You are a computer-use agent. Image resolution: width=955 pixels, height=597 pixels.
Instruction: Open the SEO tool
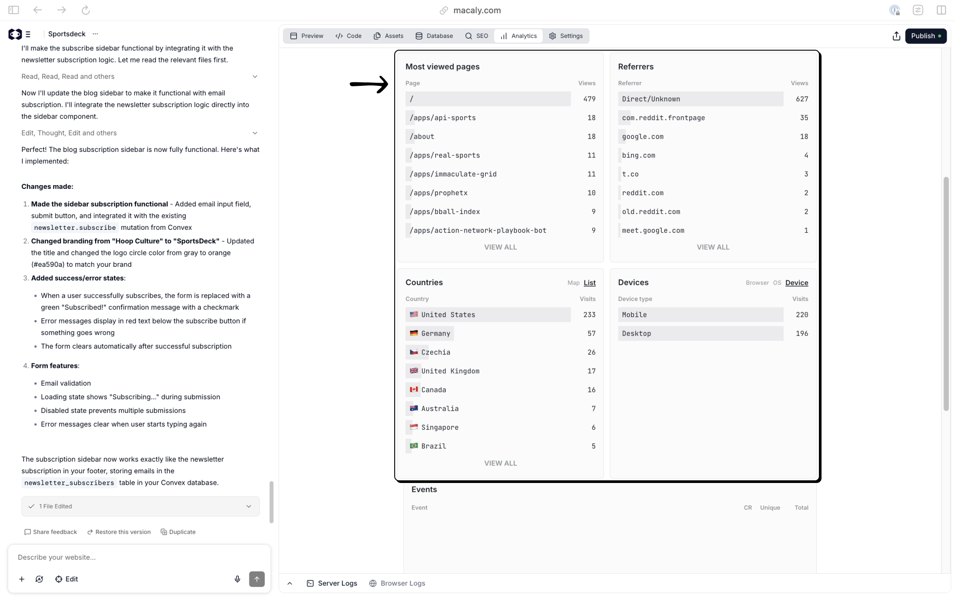(476, 36)
